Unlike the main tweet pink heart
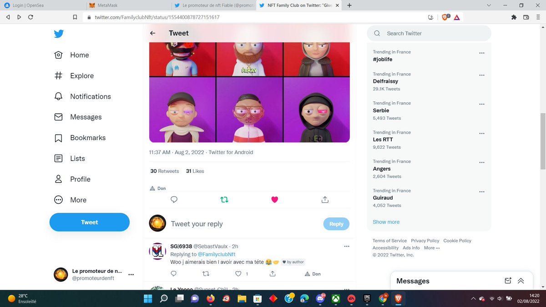 click(274, 200)
